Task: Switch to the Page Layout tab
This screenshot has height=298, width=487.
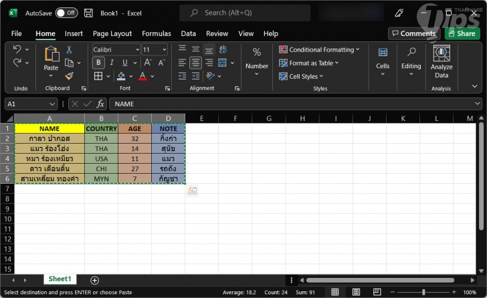Action: click(x=112, y=33)
